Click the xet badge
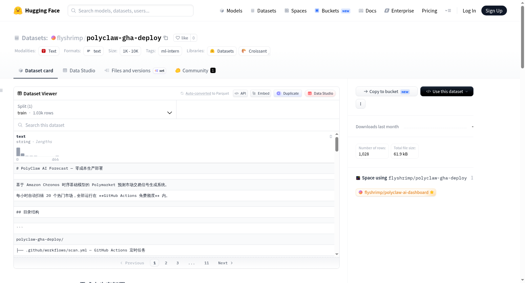The height and width of the screenshot is (283, 525). pos(159,71)
